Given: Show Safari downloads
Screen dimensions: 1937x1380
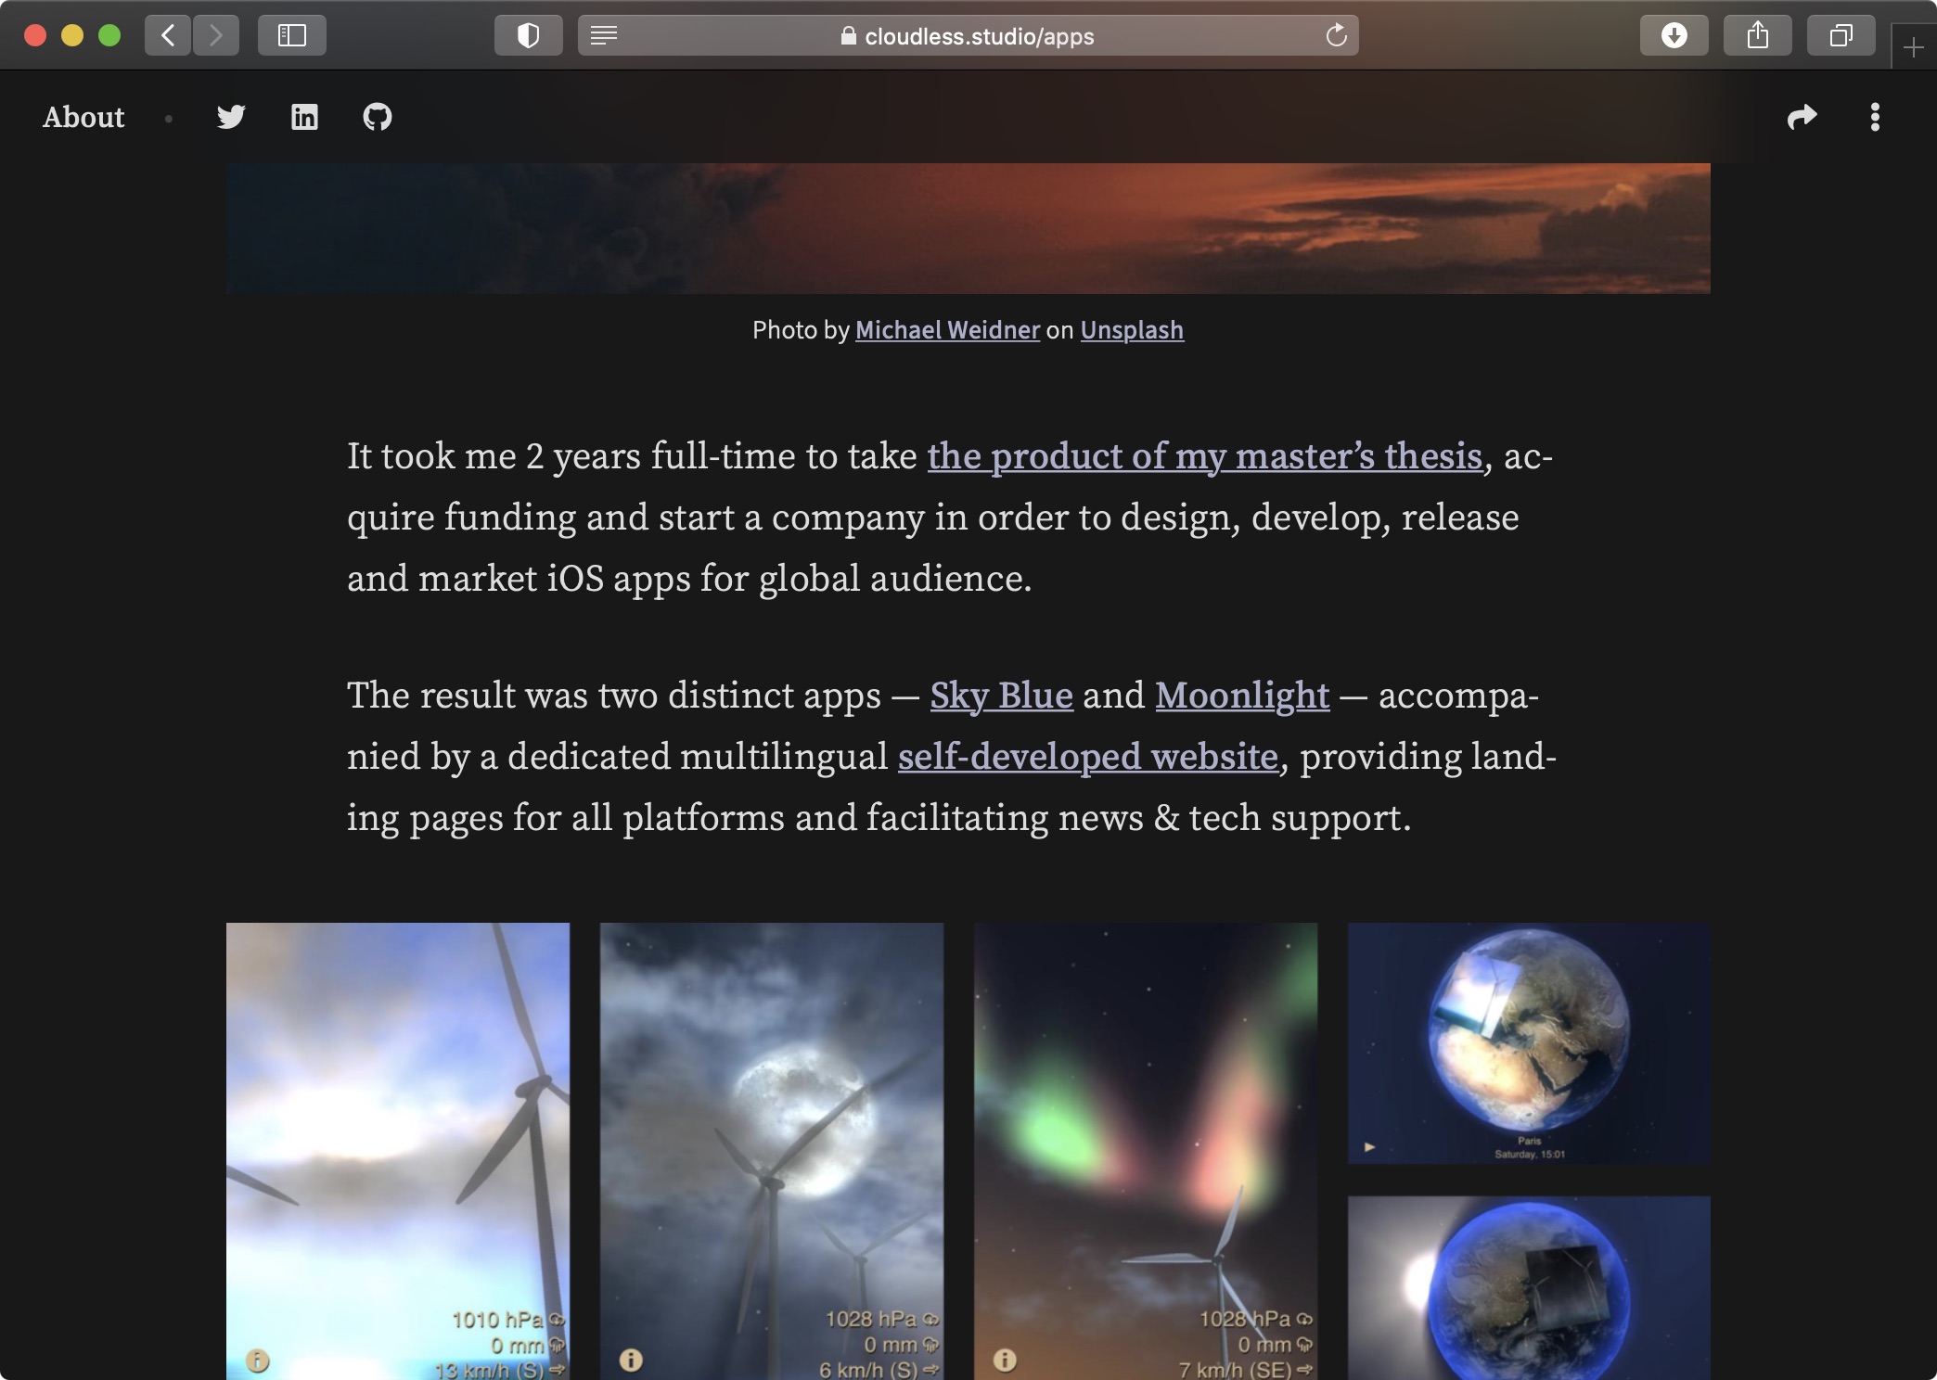Looking at the screenshot, I should point(1674,36).
